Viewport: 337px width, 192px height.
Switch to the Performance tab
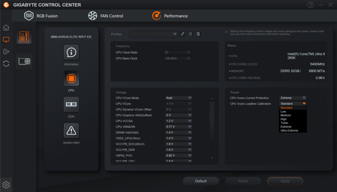tap(170, 16)
